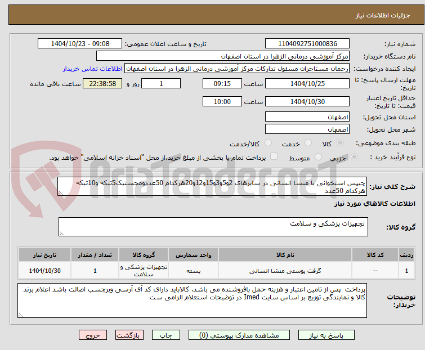
Task: Click the پاسخ به نیاز button
Action: (326, 335)
